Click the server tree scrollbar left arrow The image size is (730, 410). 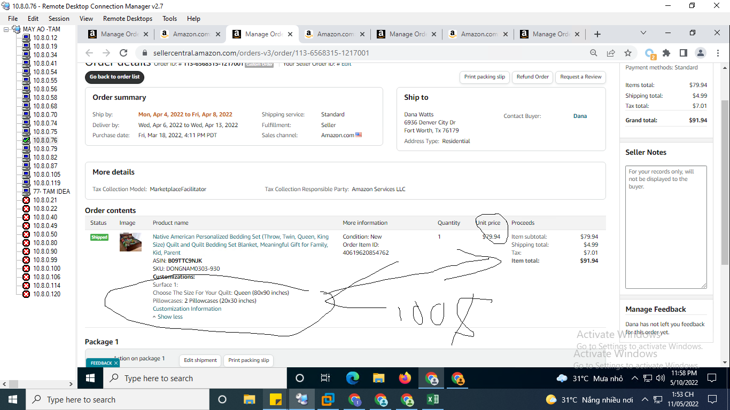[x=5, y=384]
